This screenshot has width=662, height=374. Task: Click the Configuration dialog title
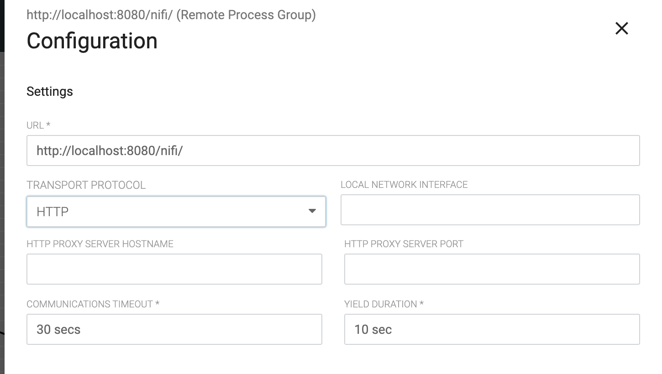point(92,41)
